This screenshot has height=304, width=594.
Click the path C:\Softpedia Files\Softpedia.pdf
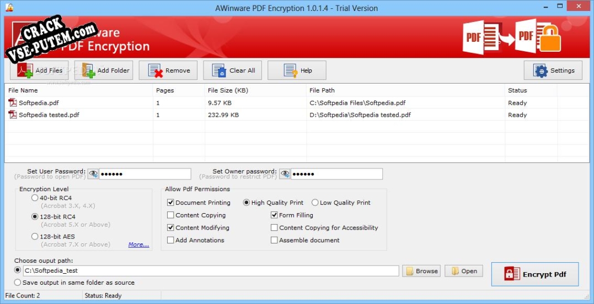[x=357, y=103]
